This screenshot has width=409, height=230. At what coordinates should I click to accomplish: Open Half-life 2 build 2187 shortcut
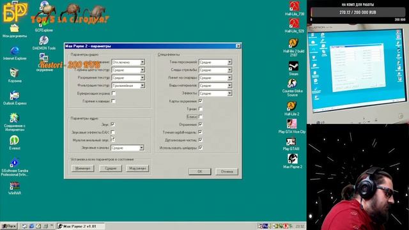point(294,47)
